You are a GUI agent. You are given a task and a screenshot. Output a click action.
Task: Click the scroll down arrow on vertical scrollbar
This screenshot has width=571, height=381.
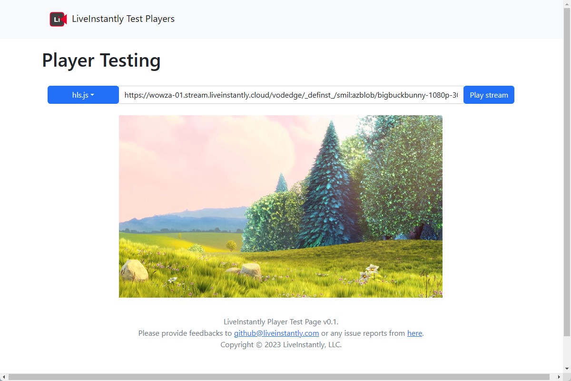(x=567, y=369)
